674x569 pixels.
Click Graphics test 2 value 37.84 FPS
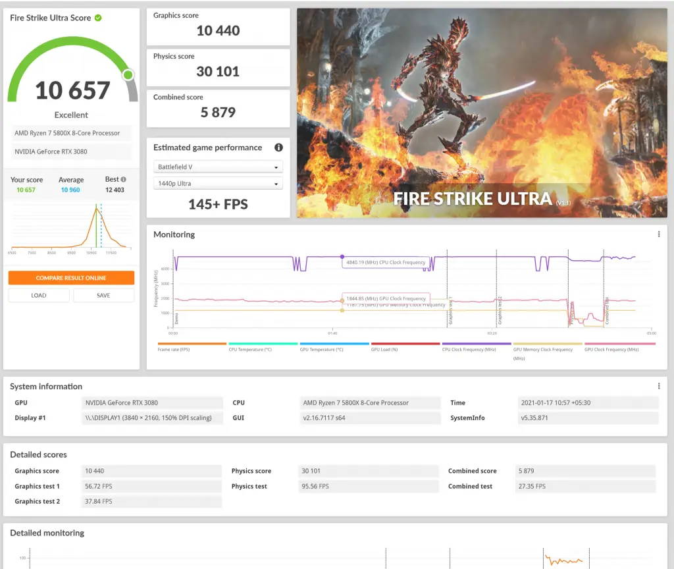coord(151,501)
